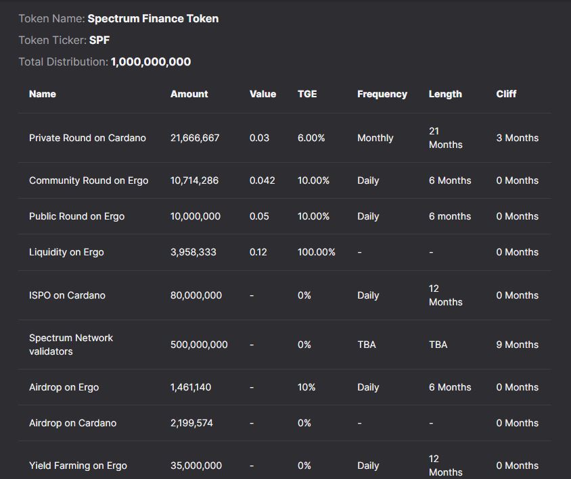Screen dimensions: 571x479
Task: Select the Public Round on Ergo entry
Action: point(76,216)
